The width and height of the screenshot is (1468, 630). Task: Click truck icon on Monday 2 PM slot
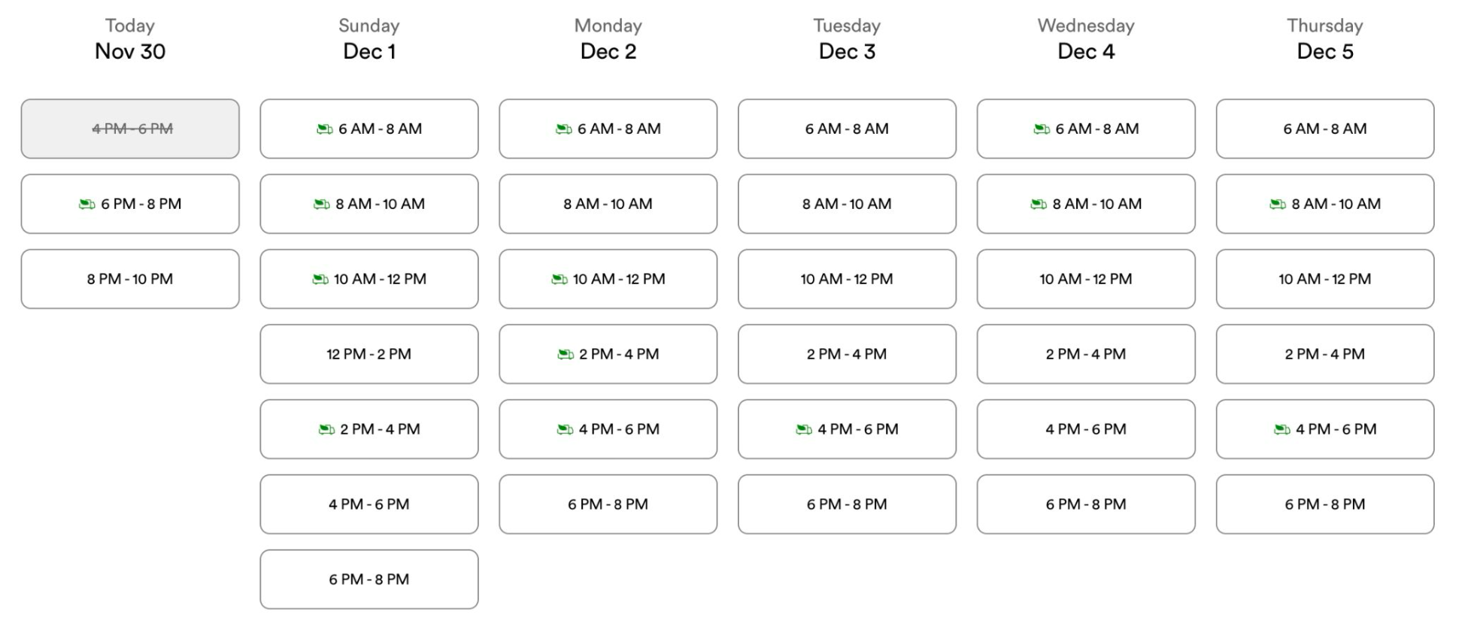[566, 355]
